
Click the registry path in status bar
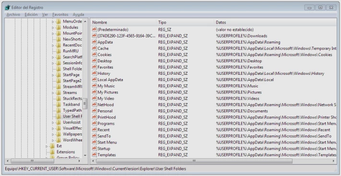click(x=96, y=169)
